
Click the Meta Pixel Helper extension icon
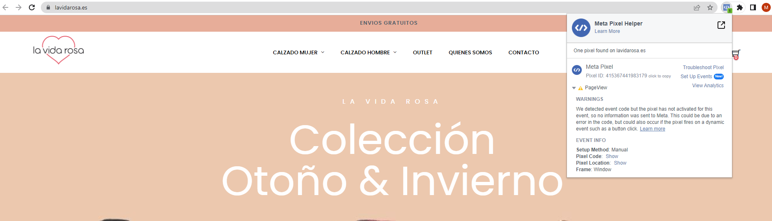click(x=727, y=7)
